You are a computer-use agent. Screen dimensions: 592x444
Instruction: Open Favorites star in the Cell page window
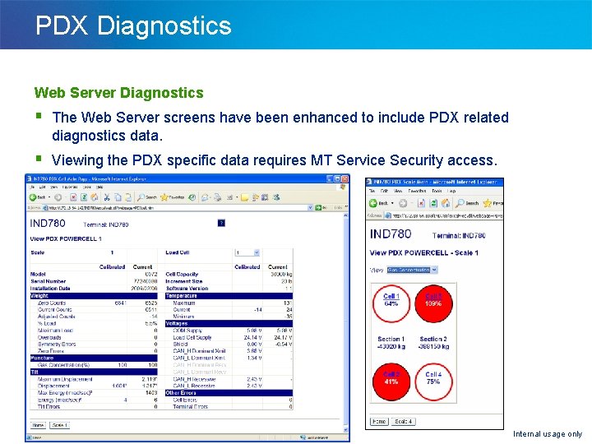coord(164,197)
